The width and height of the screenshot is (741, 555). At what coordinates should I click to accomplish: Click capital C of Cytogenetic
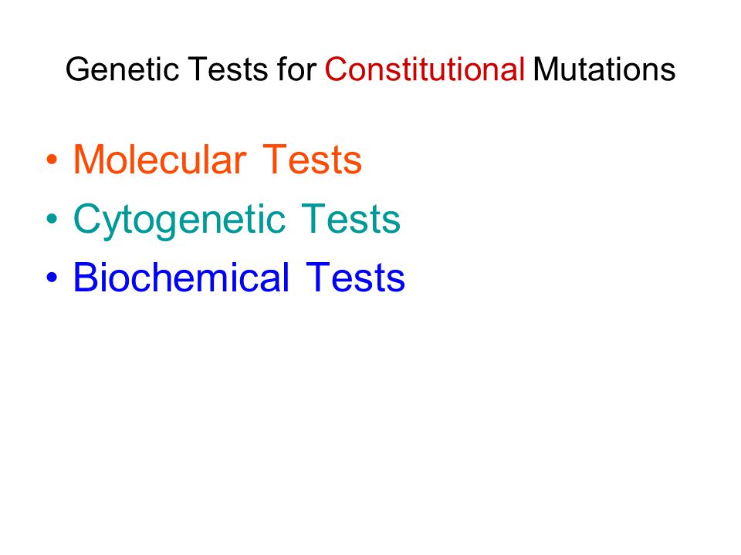pos(87,218)
